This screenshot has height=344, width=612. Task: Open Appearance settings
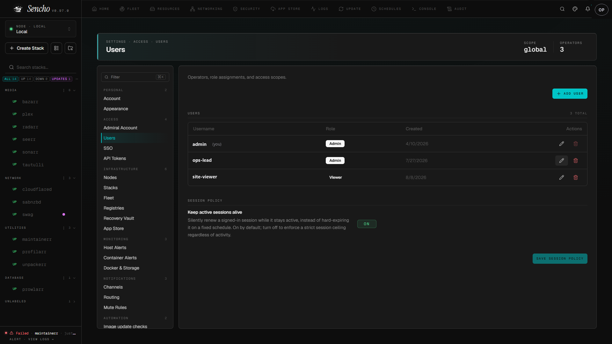tap(135, 109)
